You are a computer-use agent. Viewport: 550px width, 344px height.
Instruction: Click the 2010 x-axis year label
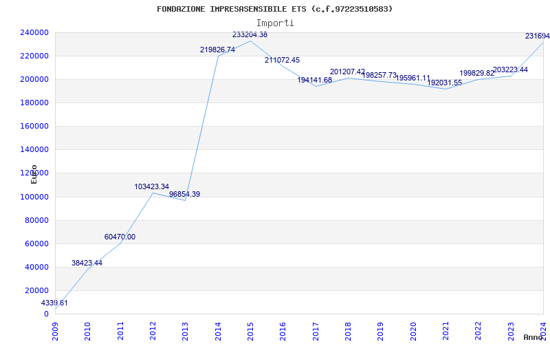click(x=88, y=331)
